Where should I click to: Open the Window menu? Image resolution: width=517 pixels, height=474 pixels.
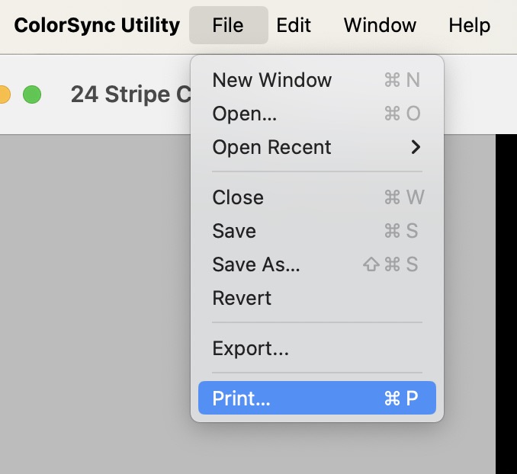[380, 25]
